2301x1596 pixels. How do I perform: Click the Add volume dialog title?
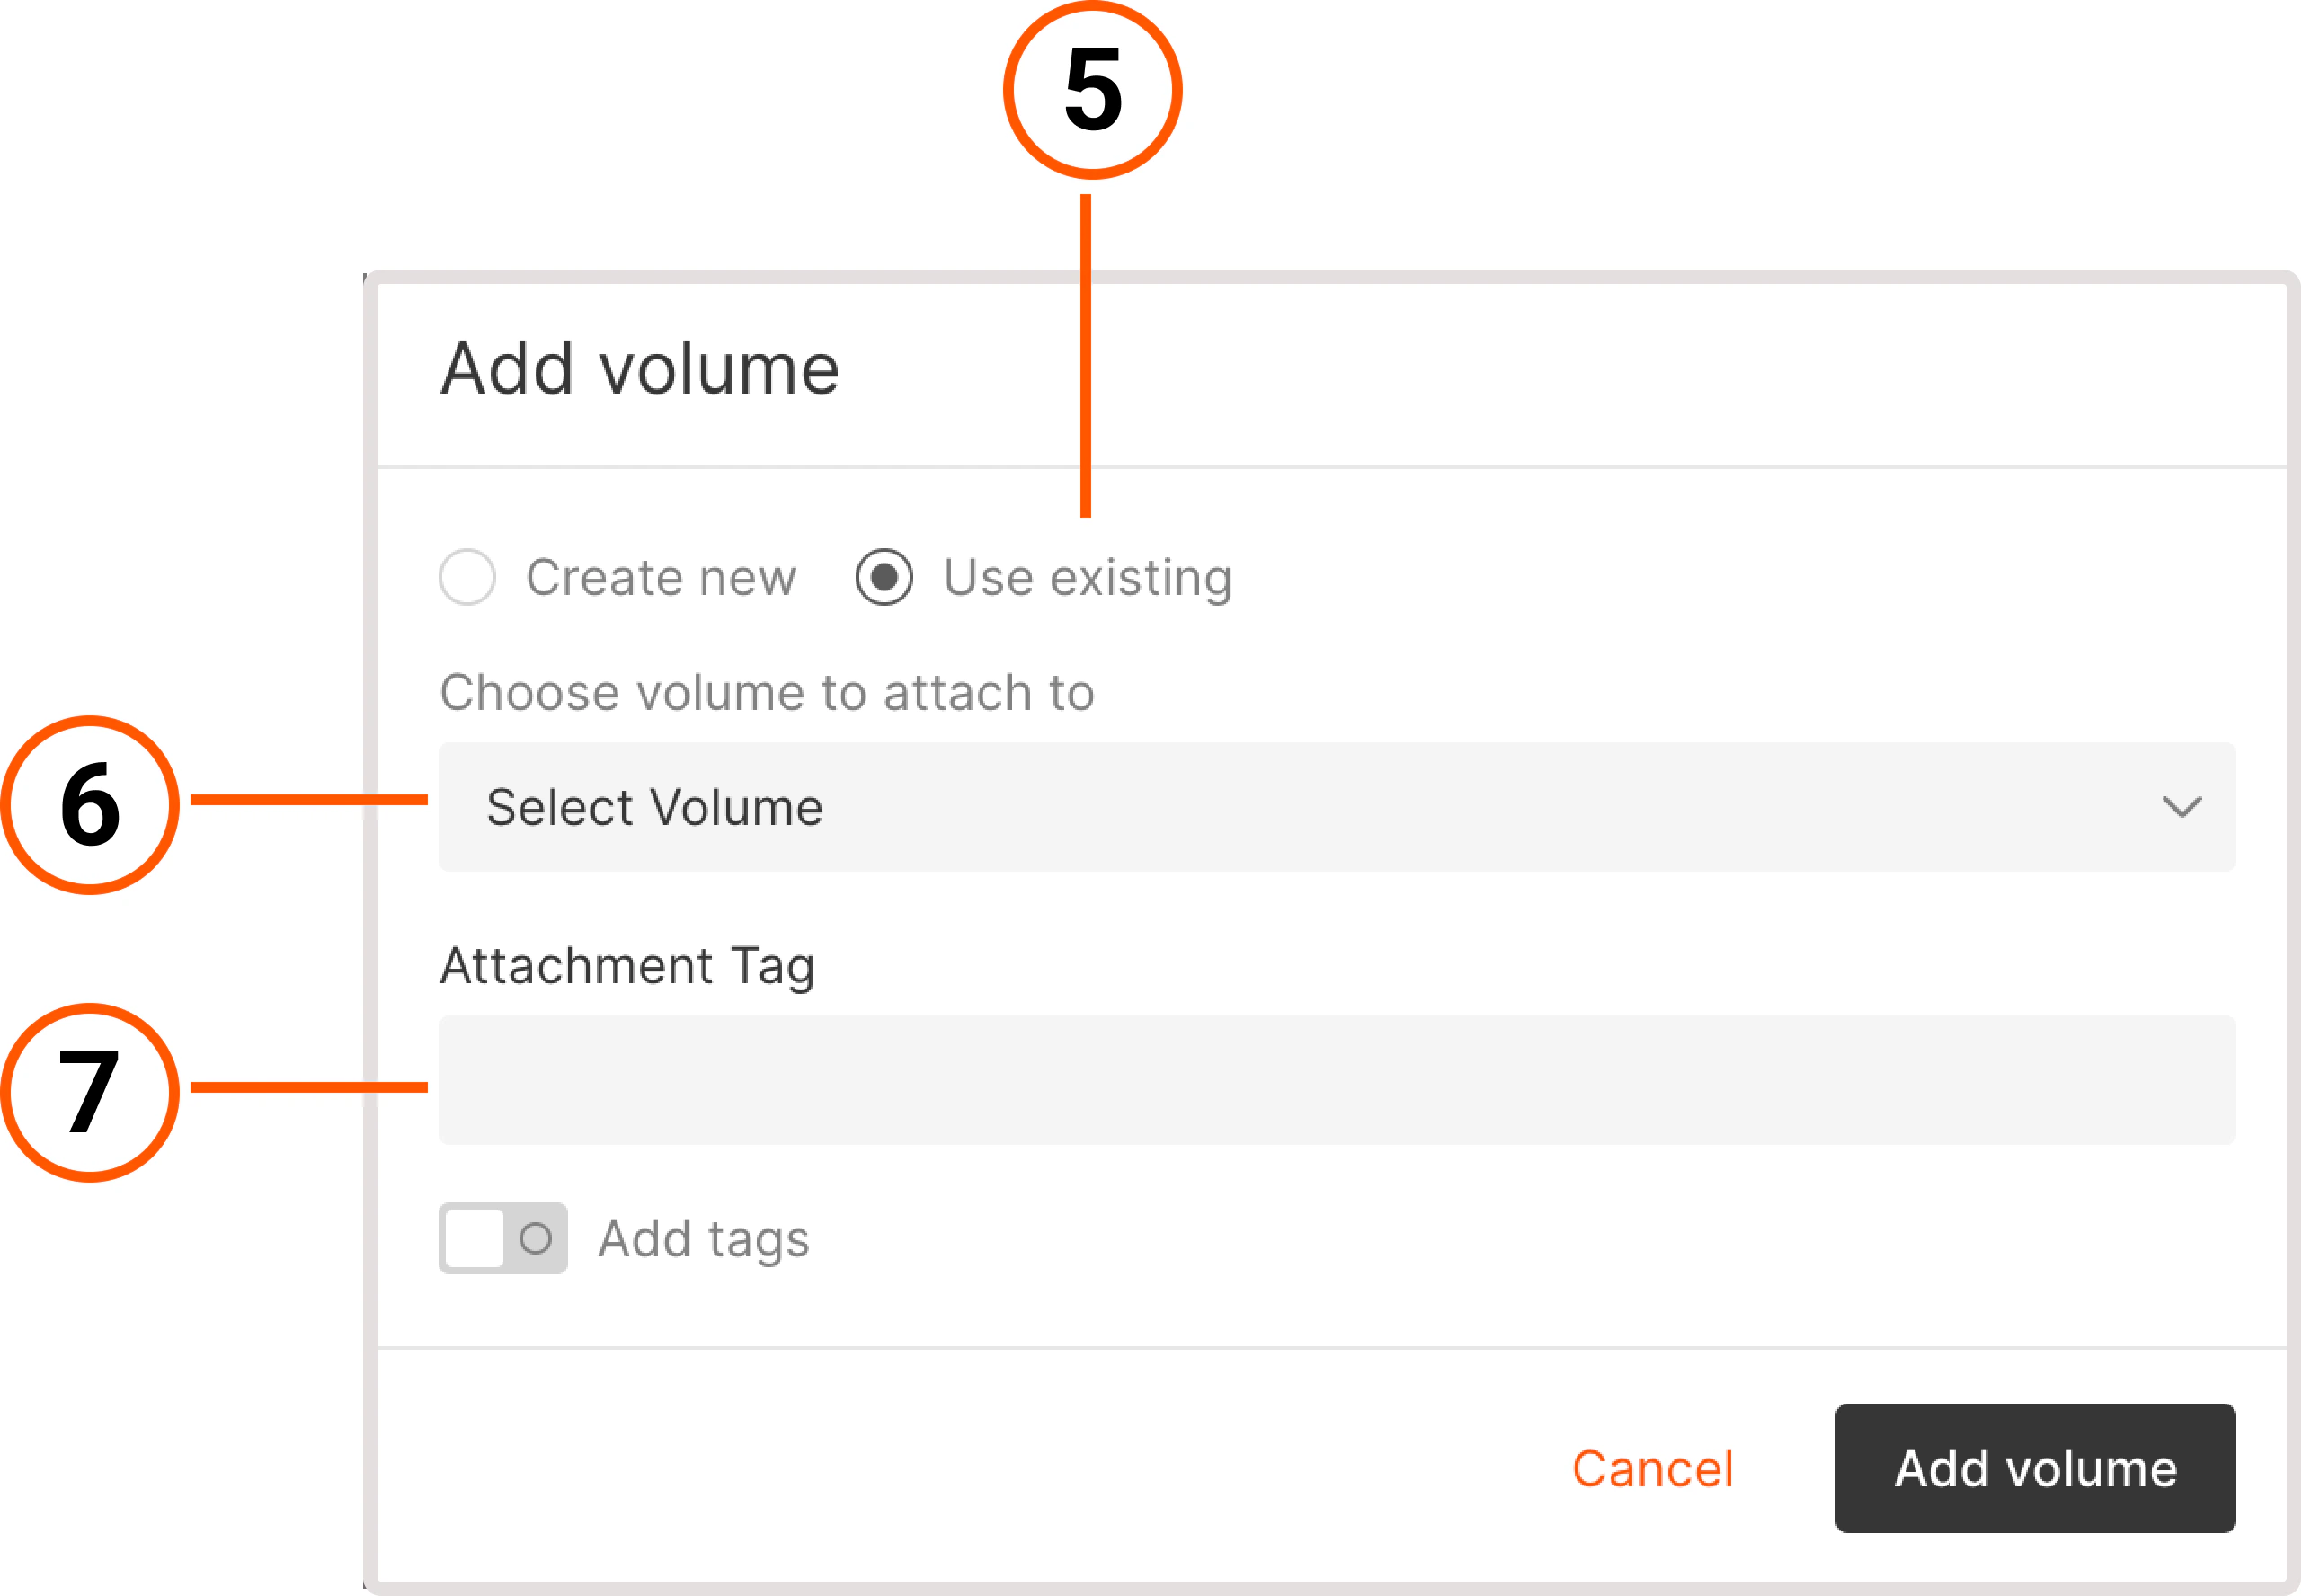point(639,368)
